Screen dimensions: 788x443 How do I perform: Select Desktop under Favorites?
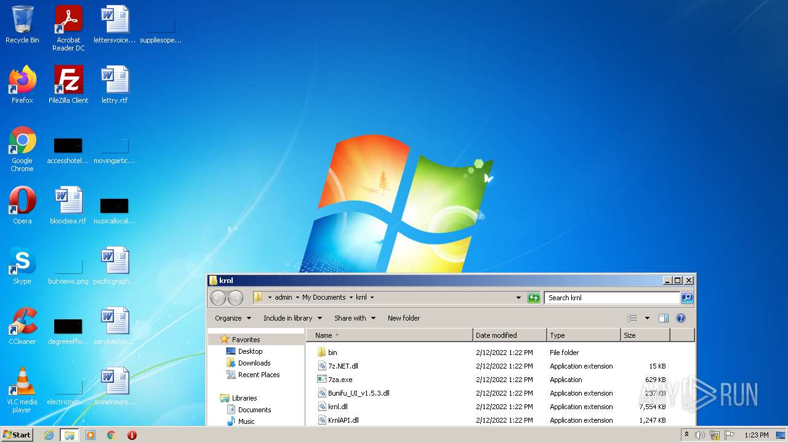(250, 351)
